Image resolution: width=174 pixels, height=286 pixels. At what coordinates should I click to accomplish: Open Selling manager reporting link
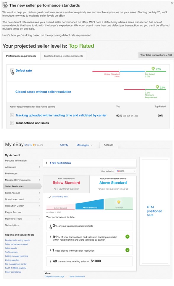tap(16, 256)
